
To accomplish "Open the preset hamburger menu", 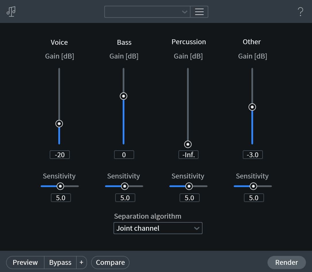I will pos(199,12).
